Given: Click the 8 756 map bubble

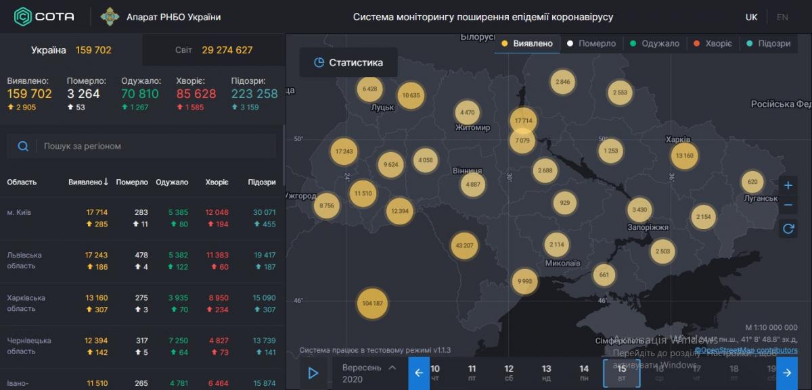Looking at the screenshot, I should pos(327,205).
